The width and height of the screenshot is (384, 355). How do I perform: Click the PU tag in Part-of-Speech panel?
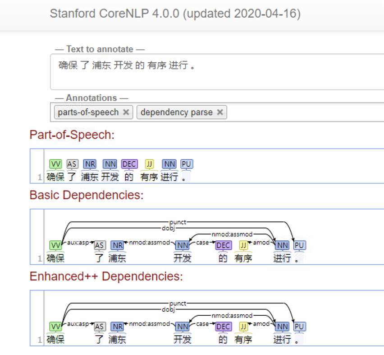point(187,164)
